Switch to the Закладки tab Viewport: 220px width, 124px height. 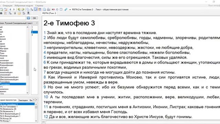23,100
